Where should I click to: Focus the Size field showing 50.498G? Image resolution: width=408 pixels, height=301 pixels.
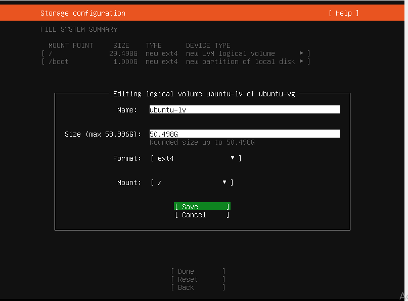(x=244, y=134)
